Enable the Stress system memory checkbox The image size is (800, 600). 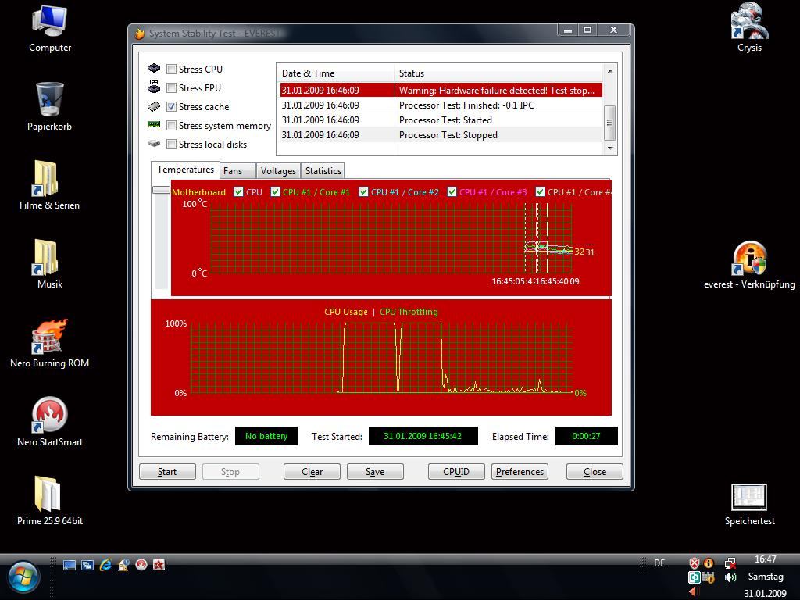172,126
